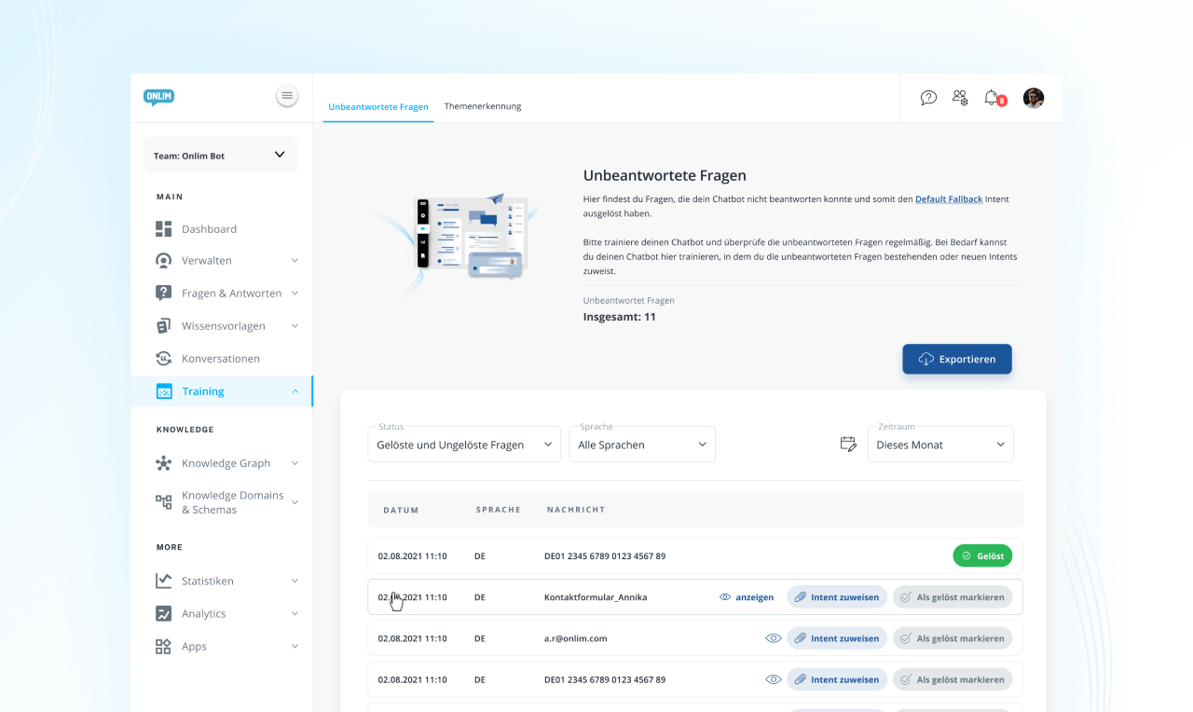Expand Verwalten chevron in sidebar

[295, 261]
